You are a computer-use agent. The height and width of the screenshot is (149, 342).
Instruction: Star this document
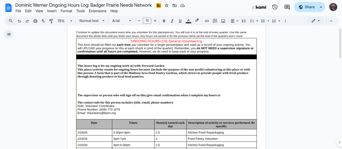166,6
